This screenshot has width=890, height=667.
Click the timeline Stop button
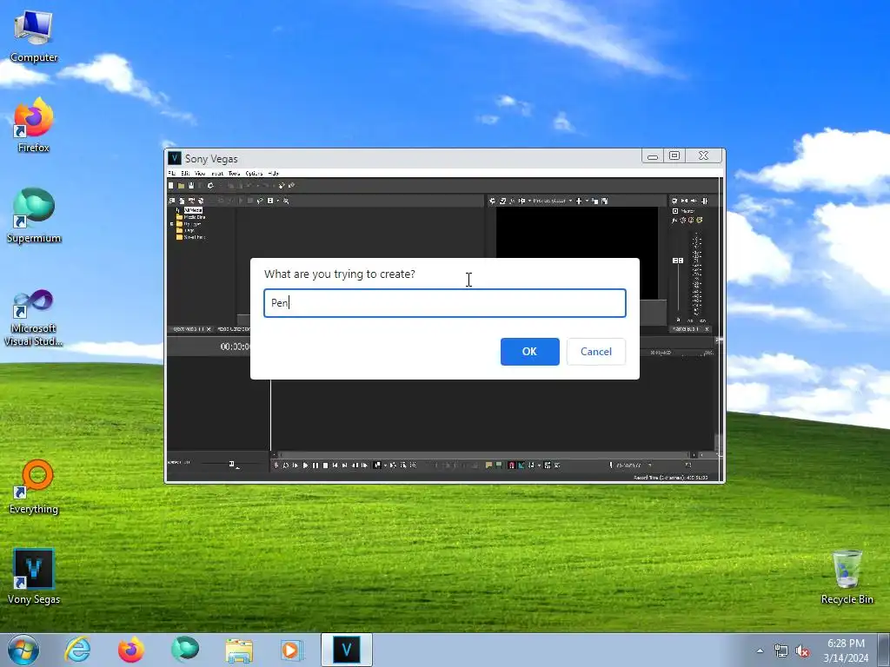[325, 466]
